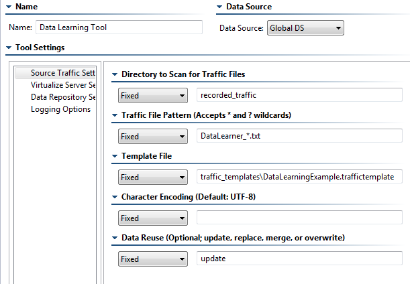This screenshot has width=410, height=284.
Task: Collapse the Name section triangle
Action: 9,7
